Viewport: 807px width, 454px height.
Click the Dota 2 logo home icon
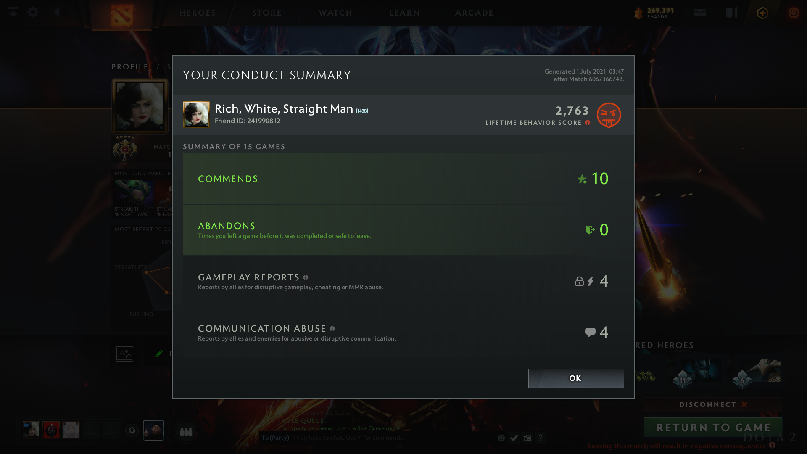coord(122,15)
